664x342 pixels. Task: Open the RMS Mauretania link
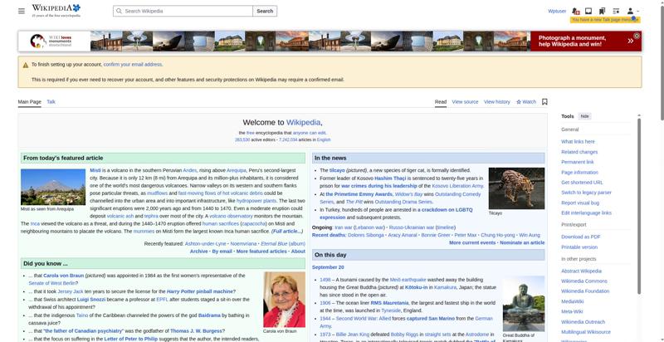[x=389, y=303]
